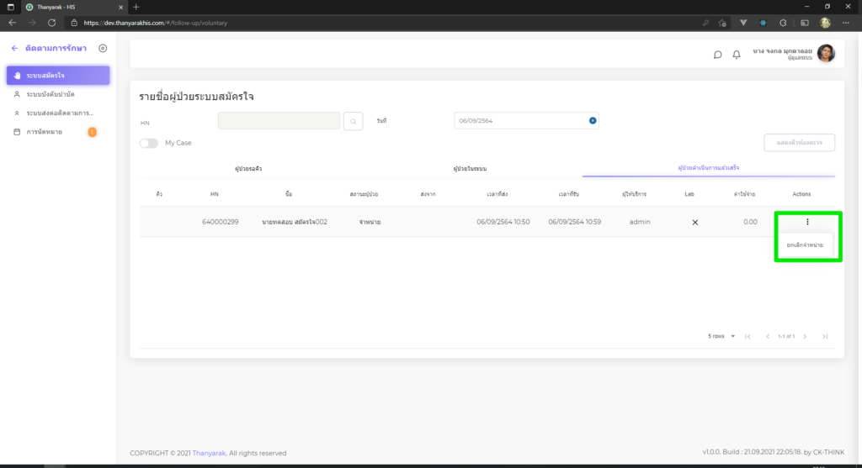Go to next page of results

point(806,336)
